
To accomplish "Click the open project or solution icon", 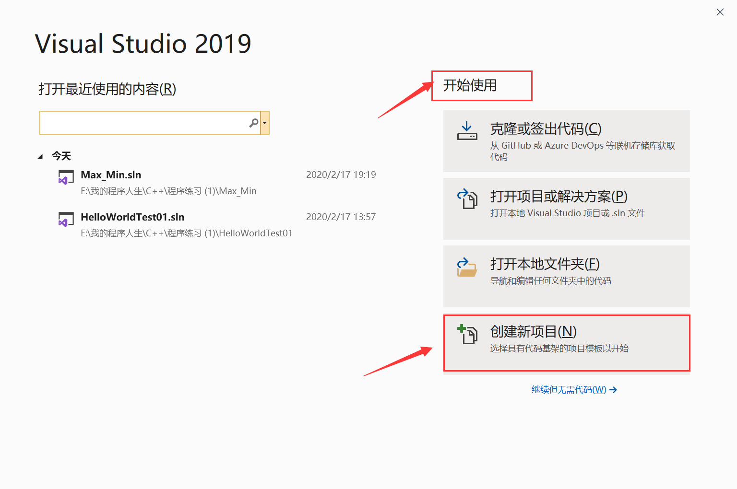I will 467,198.
